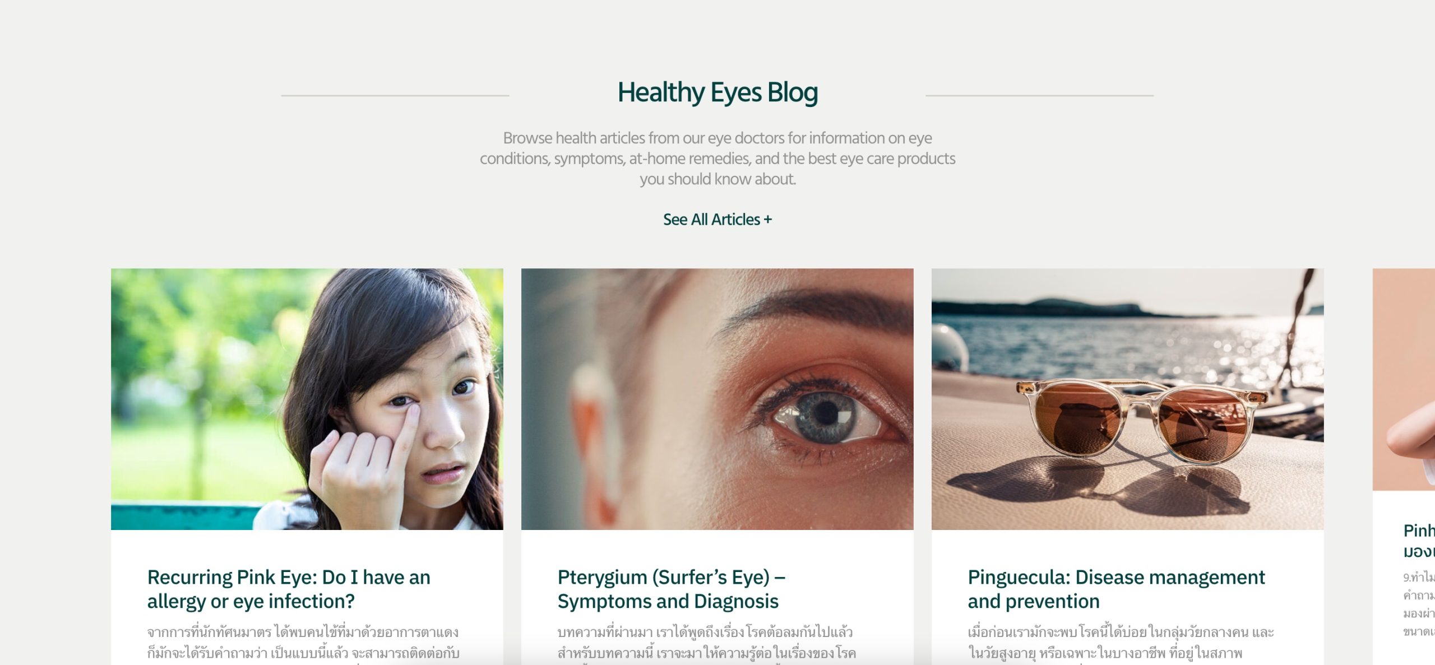Image resolution: width=1435 pixels, height=665 pixels.
Task: Click the Thai excerpt under Recurring Pink Eye
Action: 303,643
